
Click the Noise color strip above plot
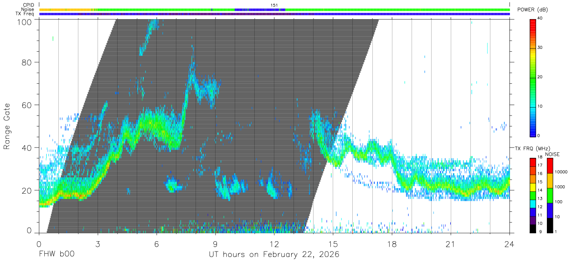click(x=274, y=9)
